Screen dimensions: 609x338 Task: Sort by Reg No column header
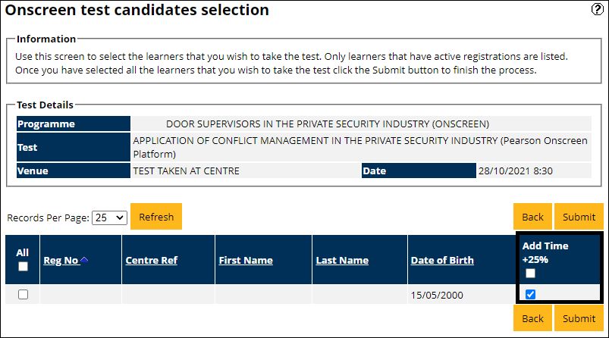[x=61, y=260]
